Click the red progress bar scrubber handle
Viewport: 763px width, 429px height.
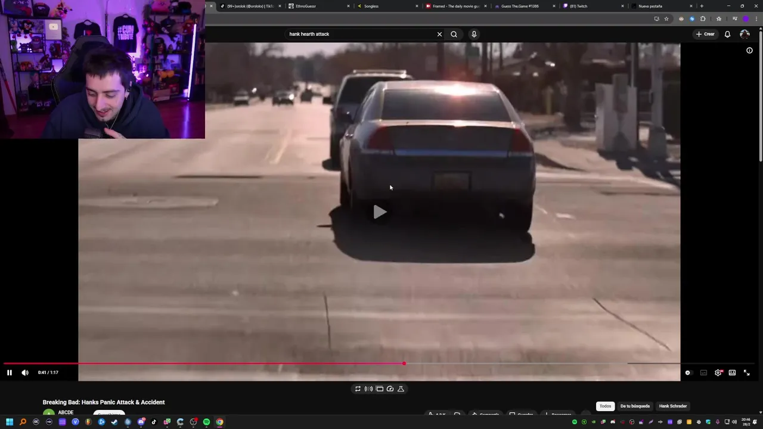[x=404, y=363]
